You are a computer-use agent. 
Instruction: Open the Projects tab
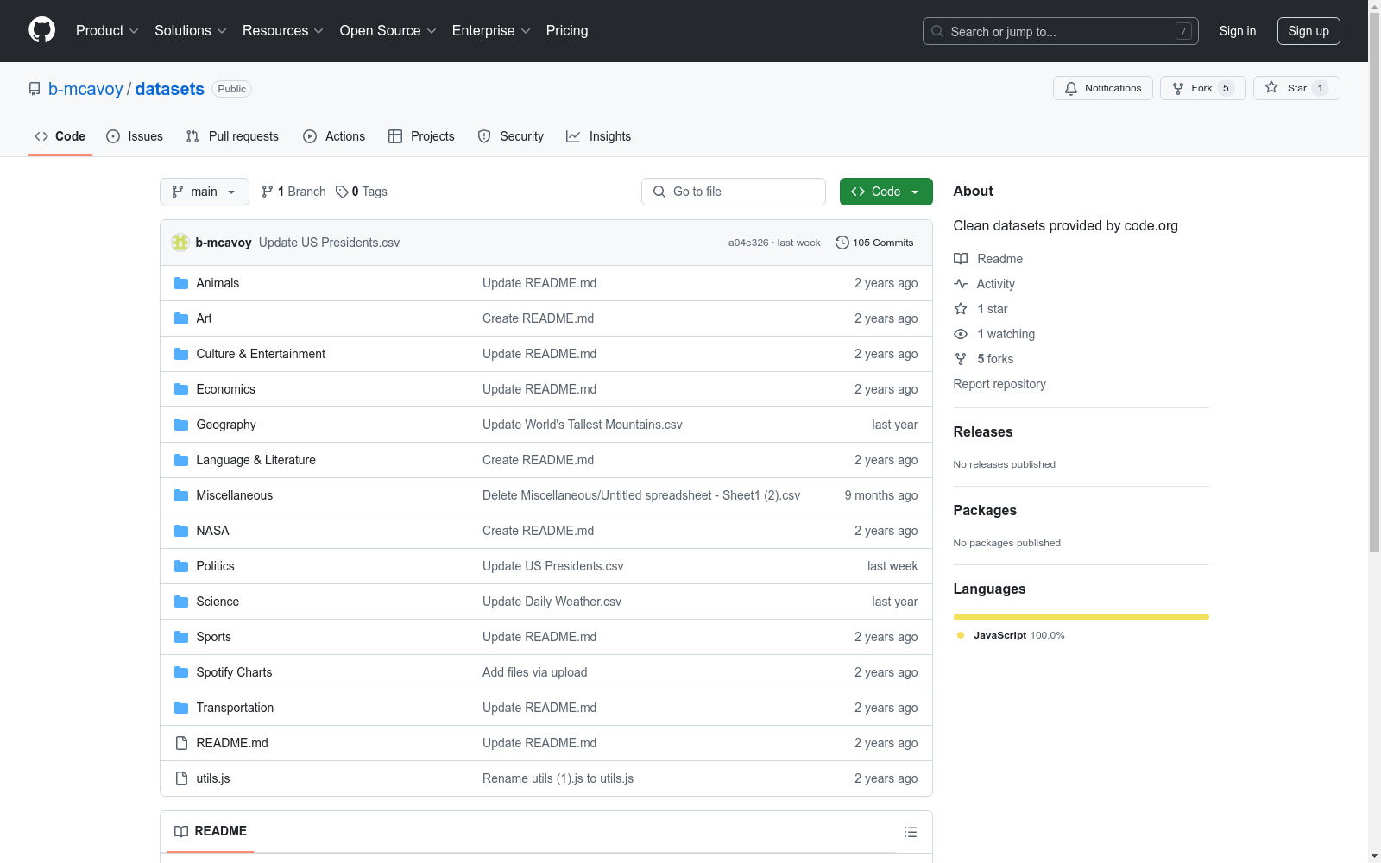point(421,136)
